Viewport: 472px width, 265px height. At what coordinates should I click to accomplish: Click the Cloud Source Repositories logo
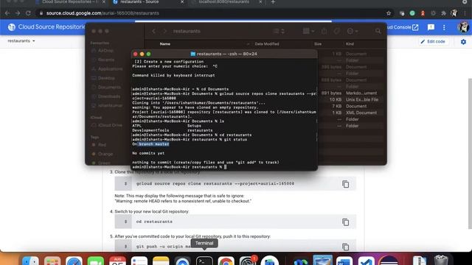(12, 27)
